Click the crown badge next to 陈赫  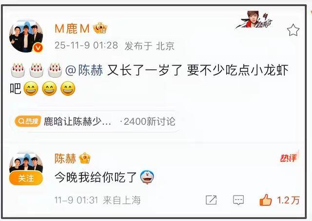84,158
